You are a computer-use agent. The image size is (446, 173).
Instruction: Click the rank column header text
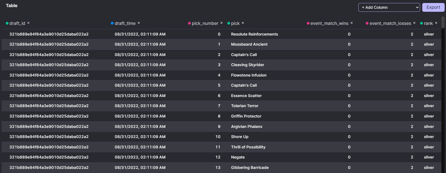(428, 23)
